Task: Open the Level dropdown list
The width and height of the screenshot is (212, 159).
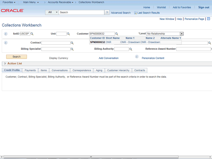Action: (182, 34)
